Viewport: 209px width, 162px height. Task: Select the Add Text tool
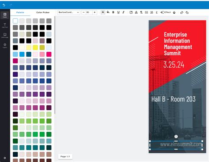(x=5, y=25)
